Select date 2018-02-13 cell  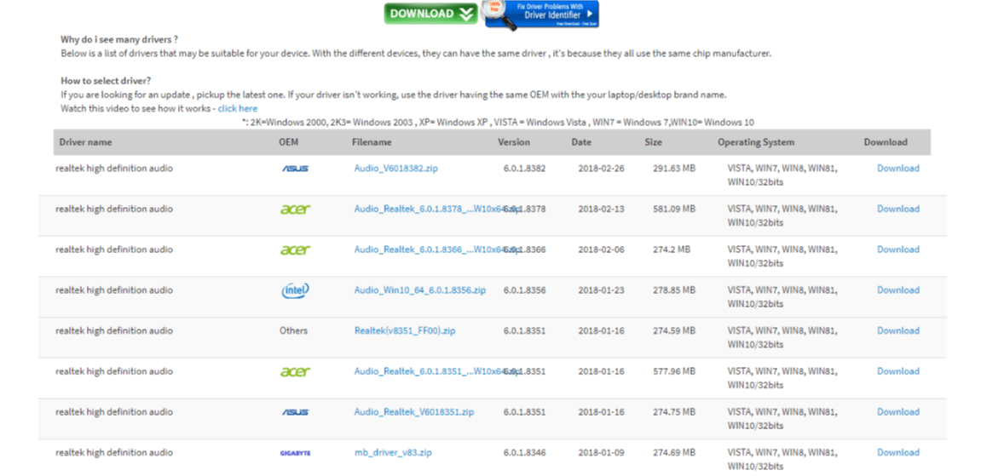pos(601,209)
